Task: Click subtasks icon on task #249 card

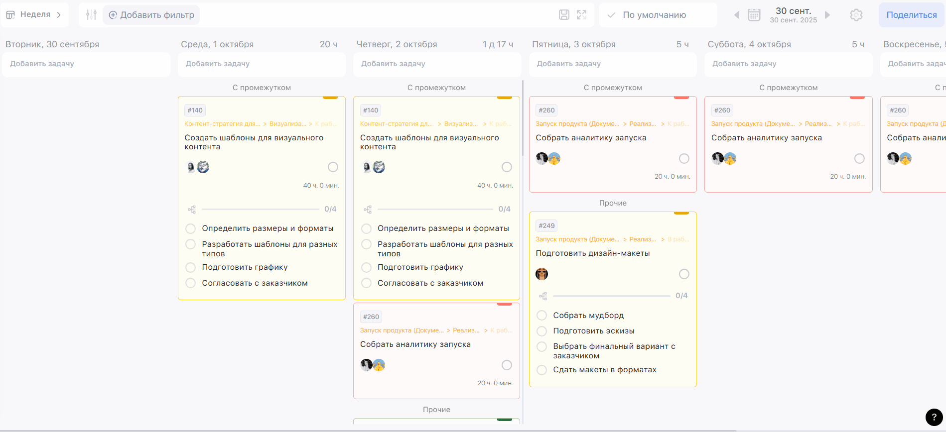Action: click(x=543, y=296)
